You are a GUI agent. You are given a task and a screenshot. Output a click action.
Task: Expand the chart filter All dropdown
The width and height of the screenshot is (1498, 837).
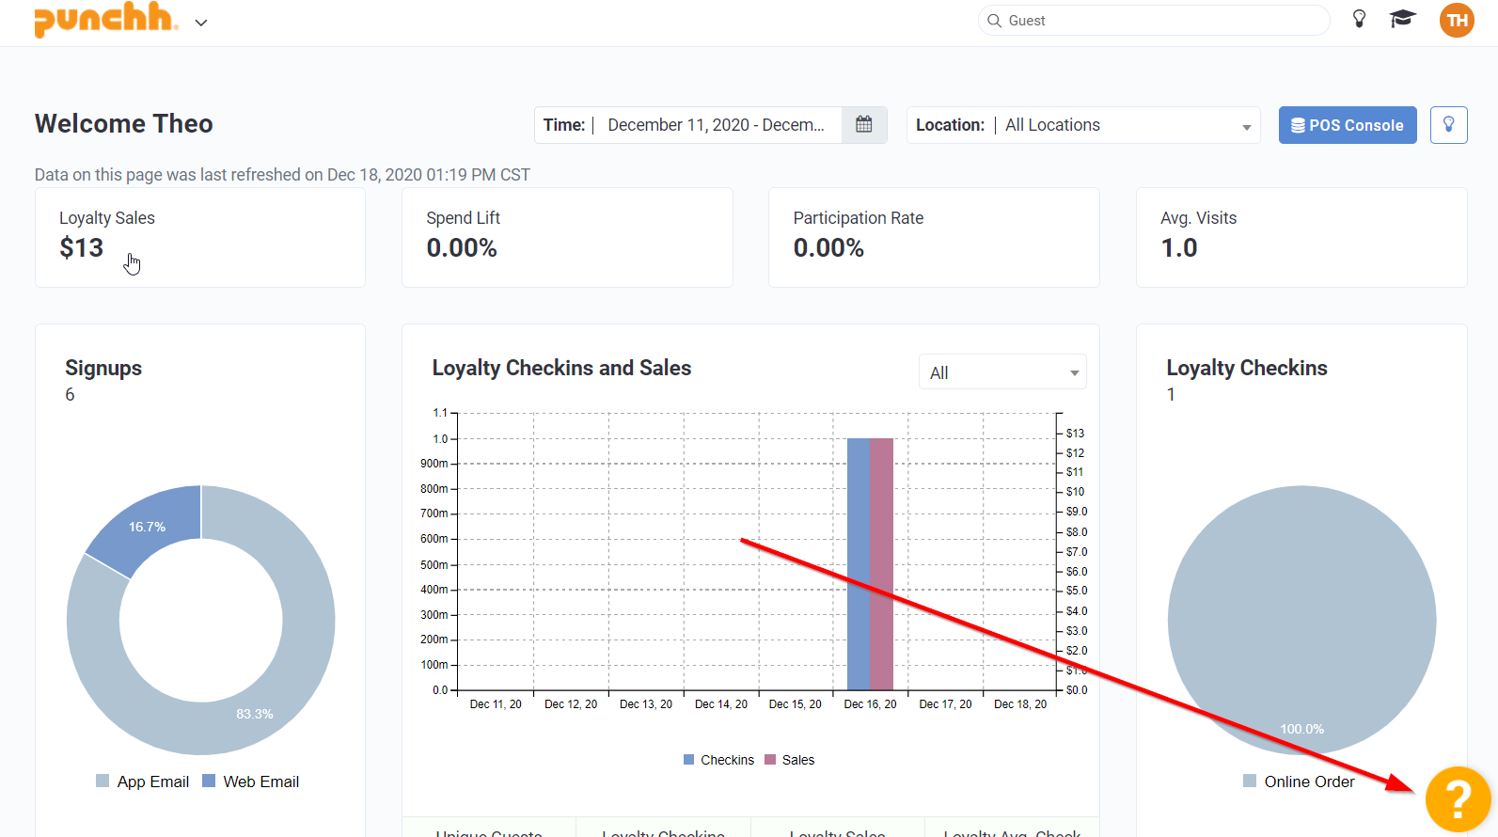coord(1002,372)
